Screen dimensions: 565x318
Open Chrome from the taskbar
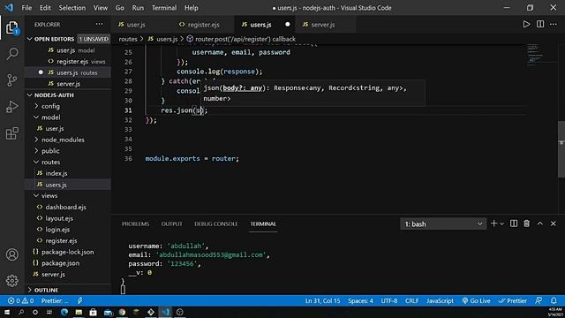[122, 312]
